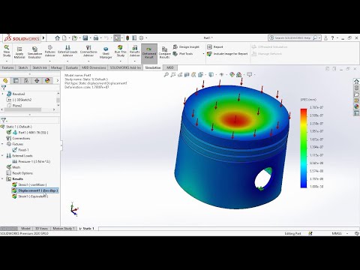Click New Study in the Simulation ribbon
Image resolution: width=360 pixels, height=270 pixels.
click(7, 50)
